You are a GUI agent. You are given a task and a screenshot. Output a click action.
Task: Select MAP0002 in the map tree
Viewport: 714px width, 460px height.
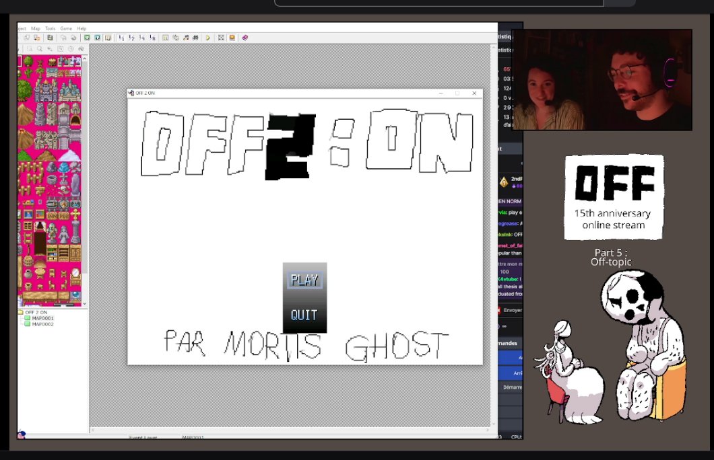(x=40, y=324)
